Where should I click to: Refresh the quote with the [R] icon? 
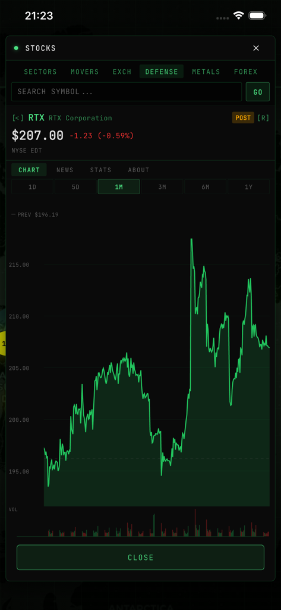tap(263, 118)
